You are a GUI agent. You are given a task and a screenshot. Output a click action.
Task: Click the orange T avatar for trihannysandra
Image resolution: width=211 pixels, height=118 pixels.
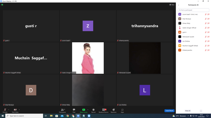tap(180, 50)
